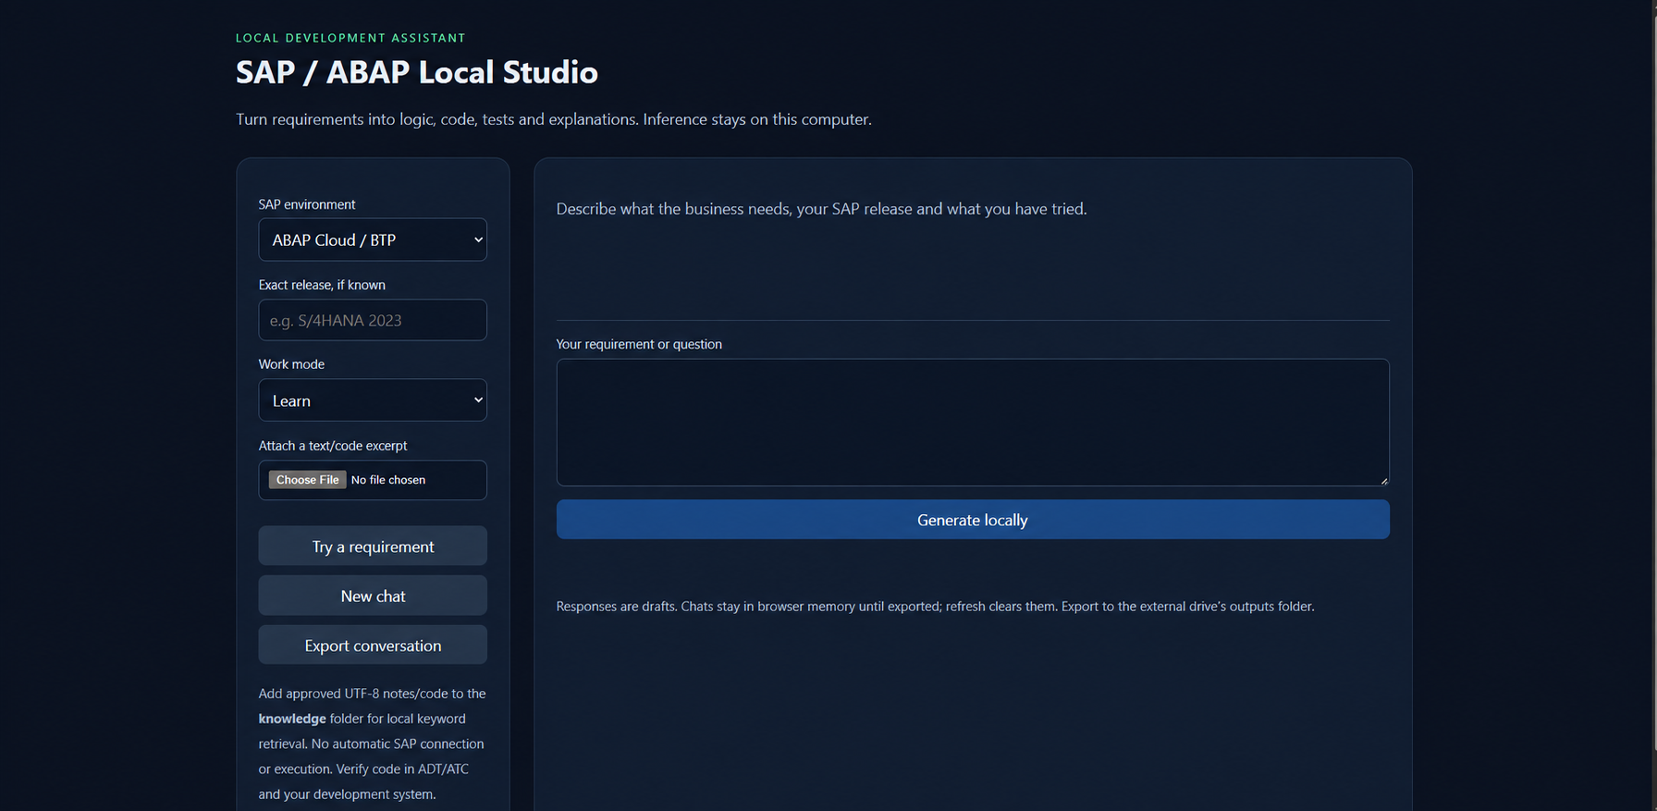Click the 'No file chosen' text
This screenshot has height=811, width=1657.
point(388,480)
